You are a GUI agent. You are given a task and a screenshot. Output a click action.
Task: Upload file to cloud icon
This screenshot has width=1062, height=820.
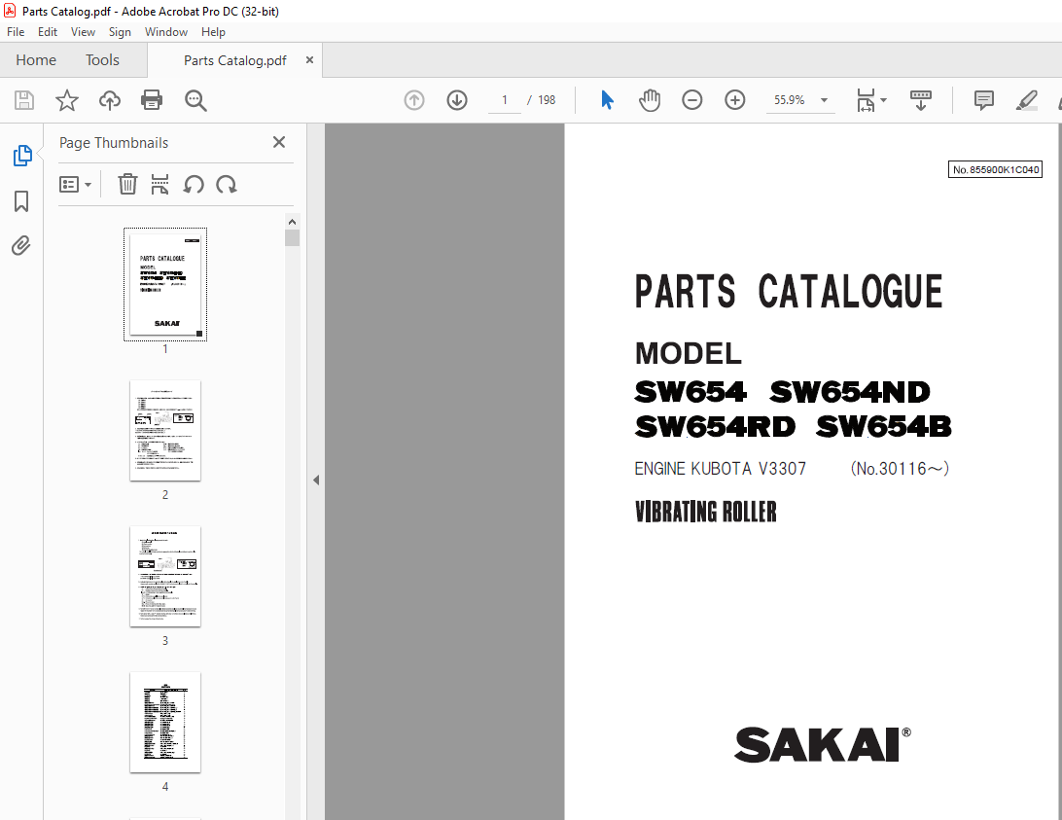click(110, 100)
